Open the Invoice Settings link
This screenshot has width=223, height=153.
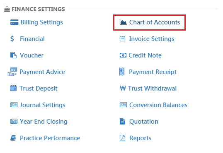tap(152, 39)
